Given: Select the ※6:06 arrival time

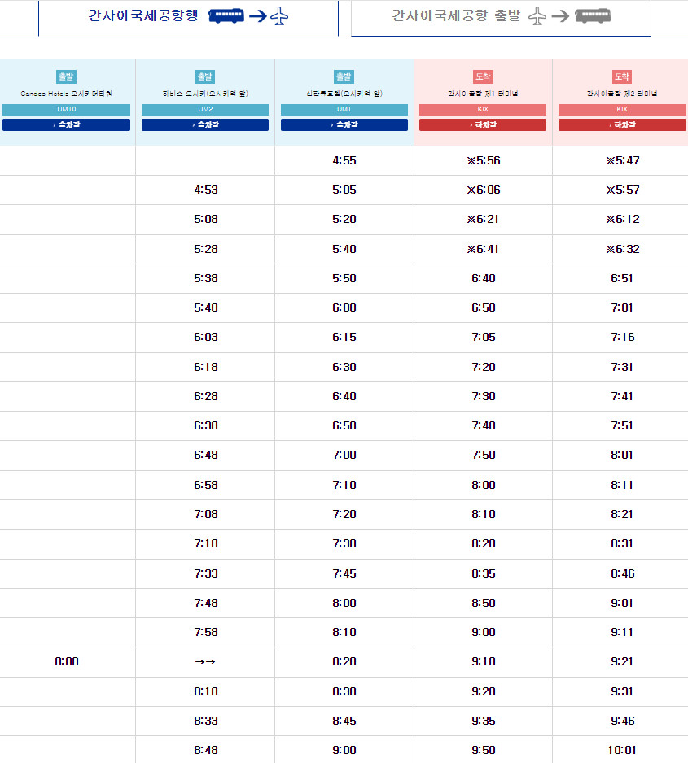Looking at the screenshot, I should pyautogui.click(x=483, y=190).
